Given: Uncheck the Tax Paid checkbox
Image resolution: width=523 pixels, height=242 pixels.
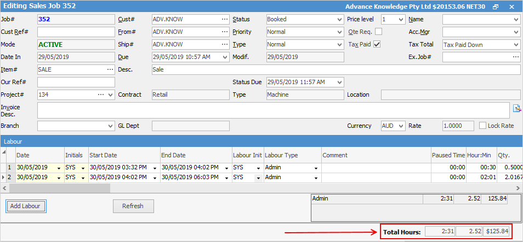Looking at the screenshot, I should 377,44.
